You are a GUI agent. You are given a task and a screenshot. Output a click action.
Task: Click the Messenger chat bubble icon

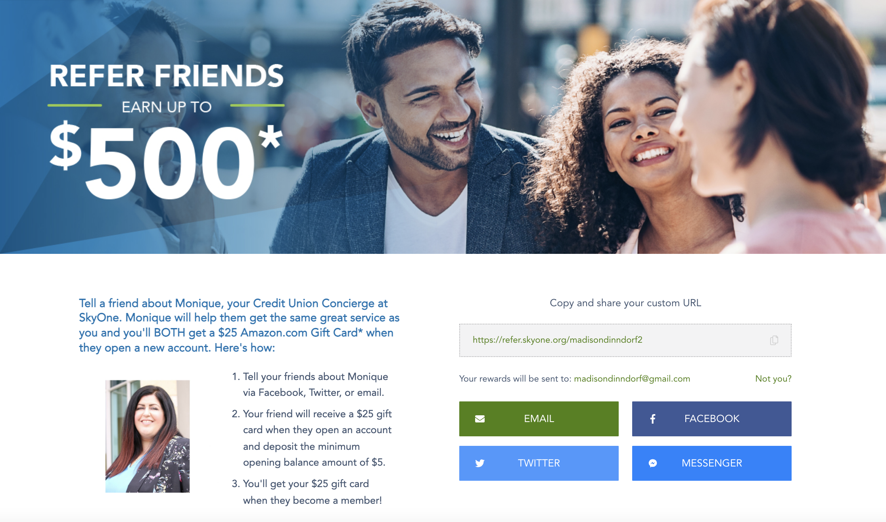653,463
